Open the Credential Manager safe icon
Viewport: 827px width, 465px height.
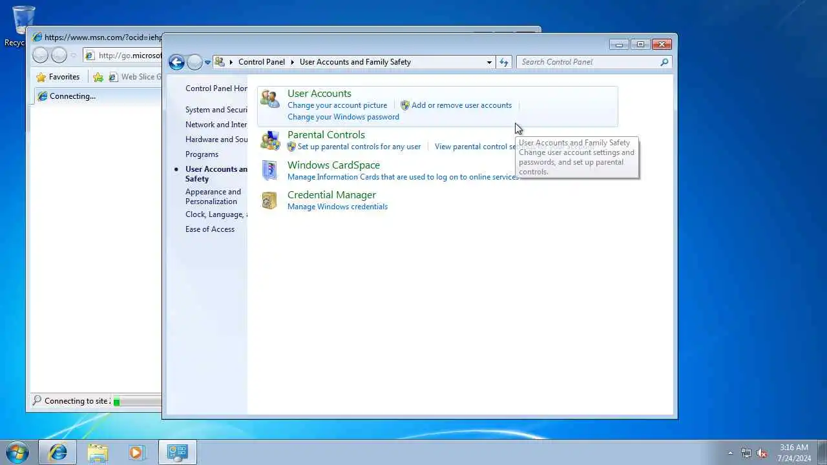270,200
